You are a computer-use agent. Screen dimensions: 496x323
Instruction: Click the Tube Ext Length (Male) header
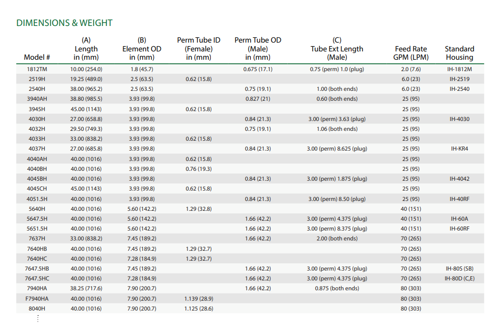click(x=337, y=49)
